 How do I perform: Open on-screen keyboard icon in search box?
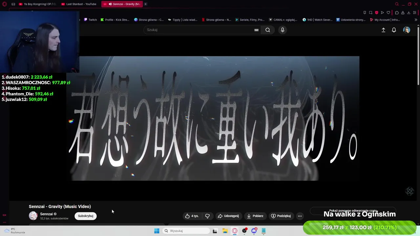pyautogui.click(x=256, y=30)
